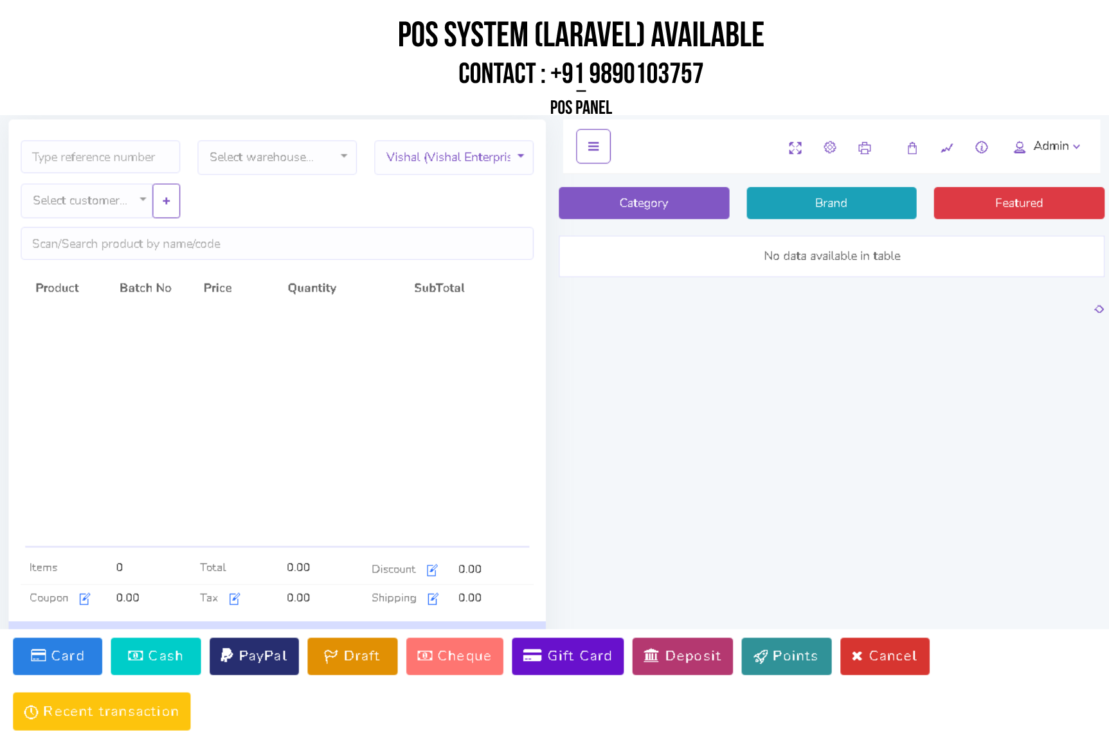Switch to the Category tab

point(644,203)
